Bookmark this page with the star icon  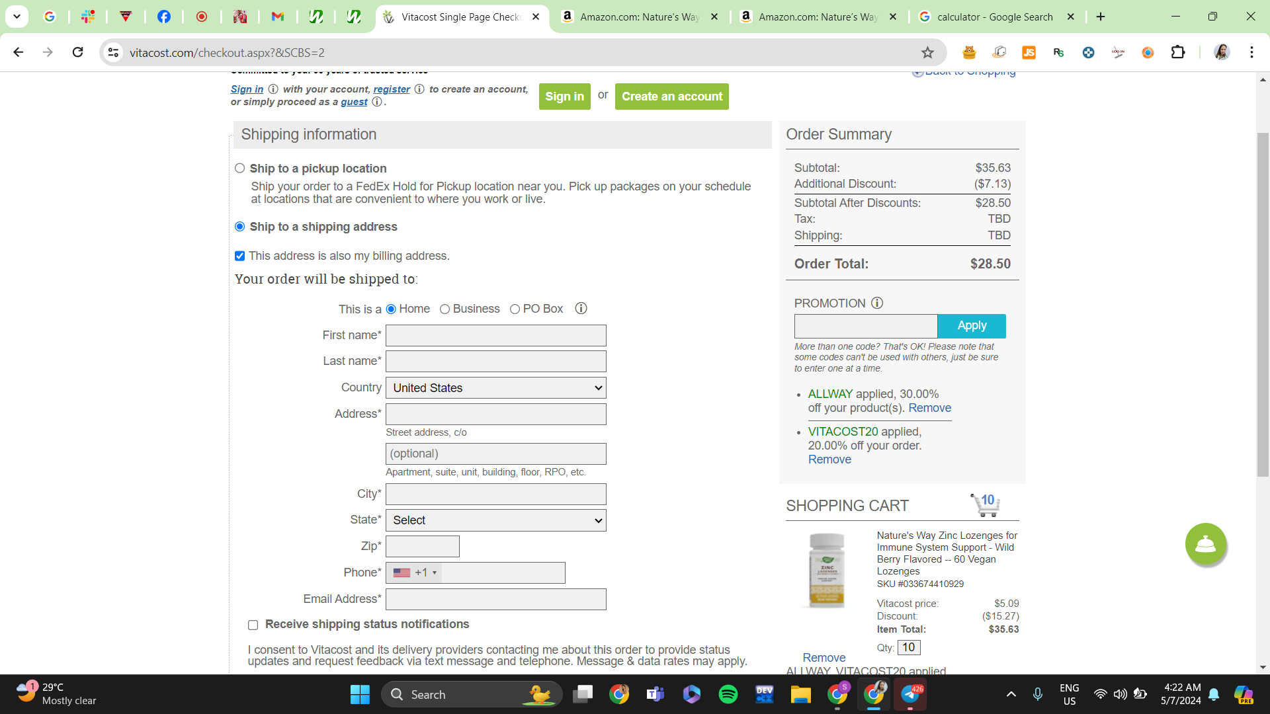(927, 52)
